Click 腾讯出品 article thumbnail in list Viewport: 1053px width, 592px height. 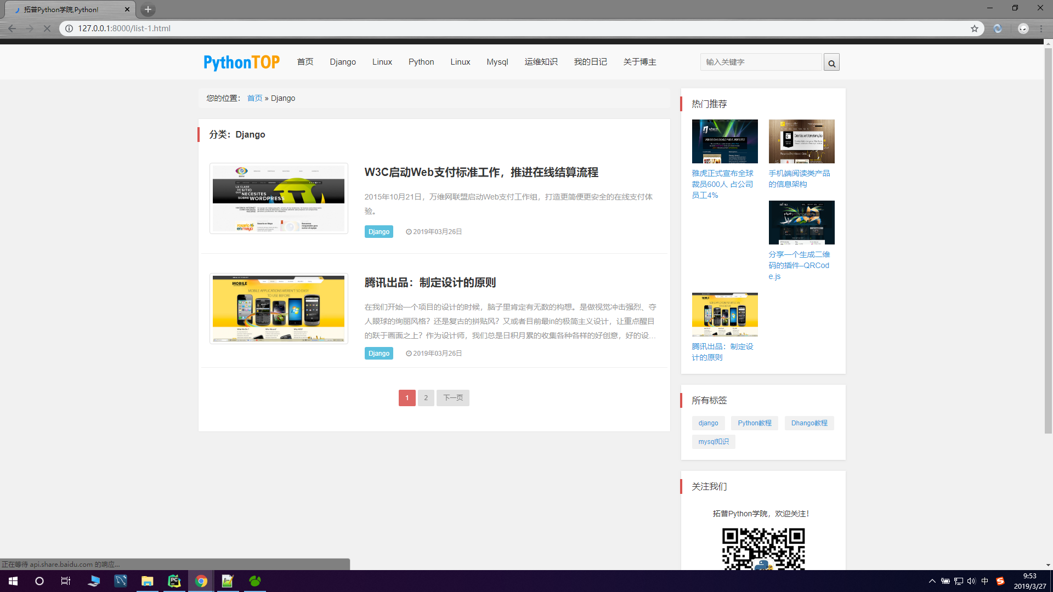pos(279,309)
